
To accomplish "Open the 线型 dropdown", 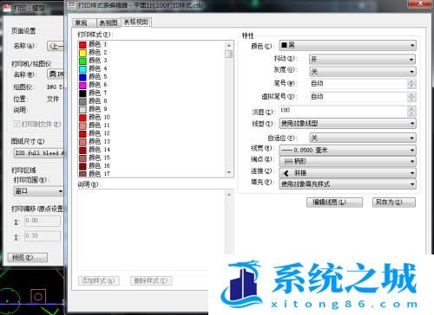I will coord(347,124).
